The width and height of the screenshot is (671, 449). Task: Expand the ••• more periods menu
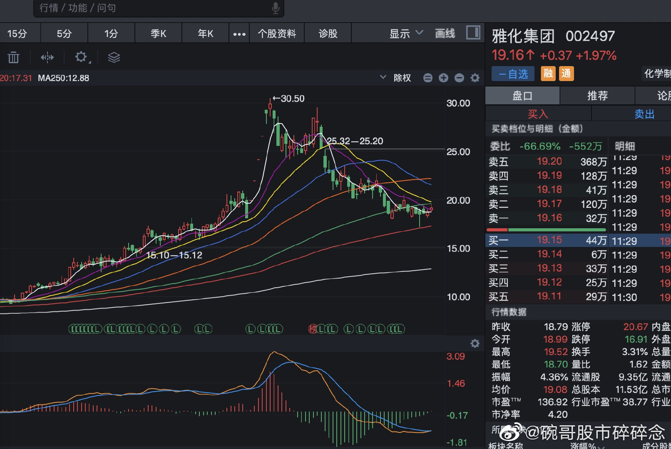pyautogui.click(x=239, y=33)
